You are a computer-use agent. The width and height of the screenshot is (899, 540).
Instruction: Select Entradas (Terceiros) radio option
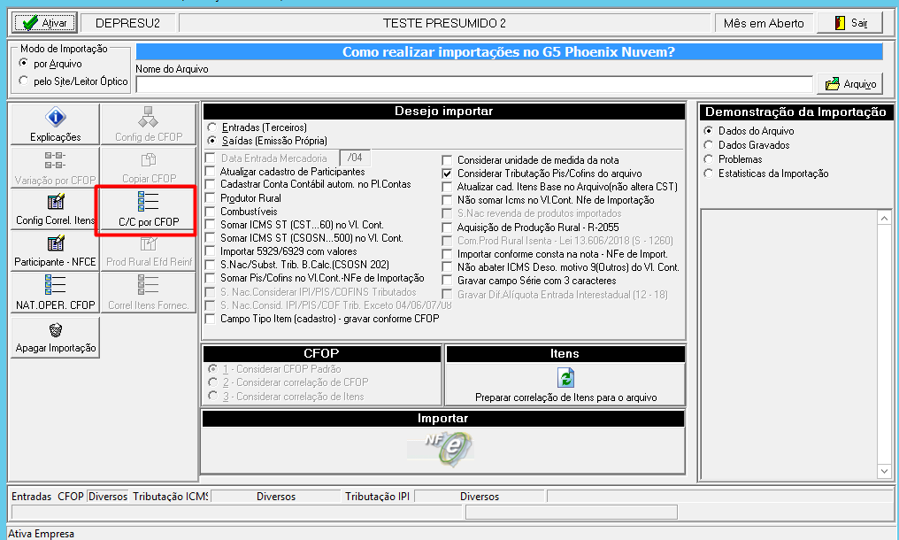tap(212, 127)
